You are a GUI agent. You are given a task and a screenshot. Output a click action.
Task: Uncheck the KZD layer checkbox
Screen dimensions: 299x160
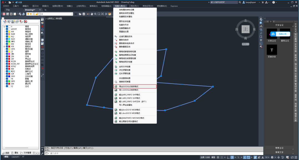pyautogui.click(x=7, y=69)
